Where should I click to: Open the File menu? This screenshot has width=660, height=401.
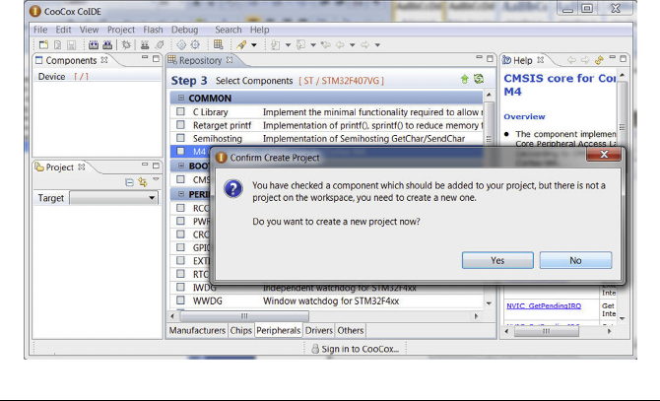(x=40, y=30)
